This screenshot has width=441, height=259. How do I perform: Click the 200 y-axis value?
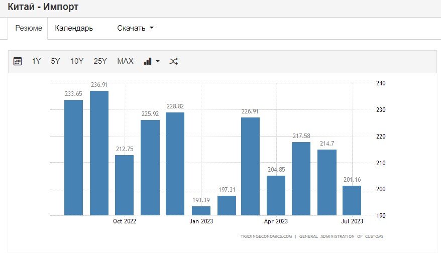(381, 189)
